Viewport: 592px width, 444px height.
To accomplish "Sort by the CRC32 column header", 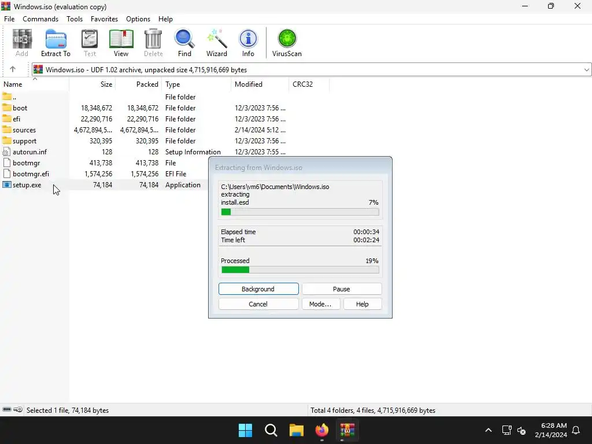I will 309,84.
